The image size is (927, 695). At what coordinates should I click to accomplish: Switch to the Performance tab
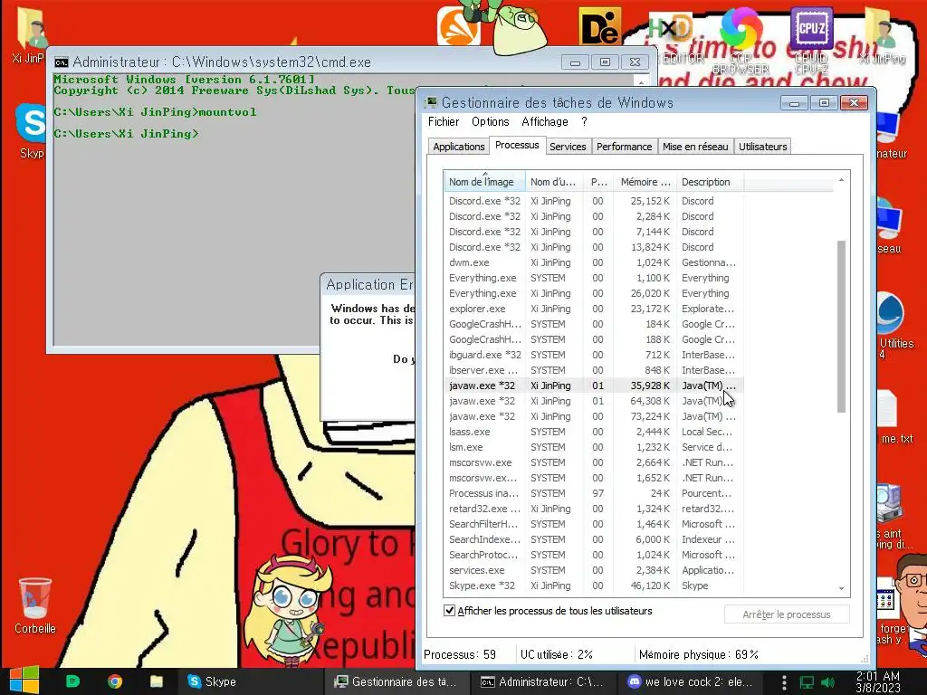pos(624,147)
